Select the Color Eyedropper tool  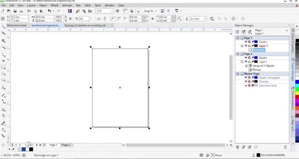click(3, 124)
